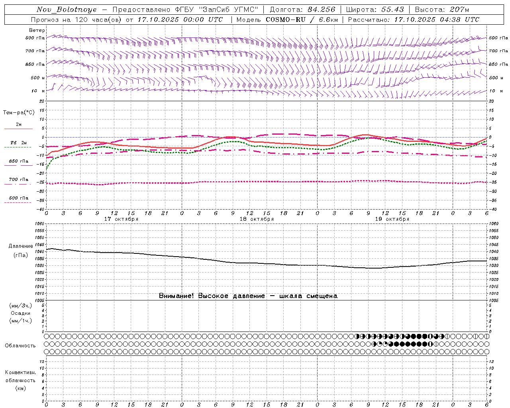Click the (км) unit label
The image size is (510, 408).
coord(20,388)
